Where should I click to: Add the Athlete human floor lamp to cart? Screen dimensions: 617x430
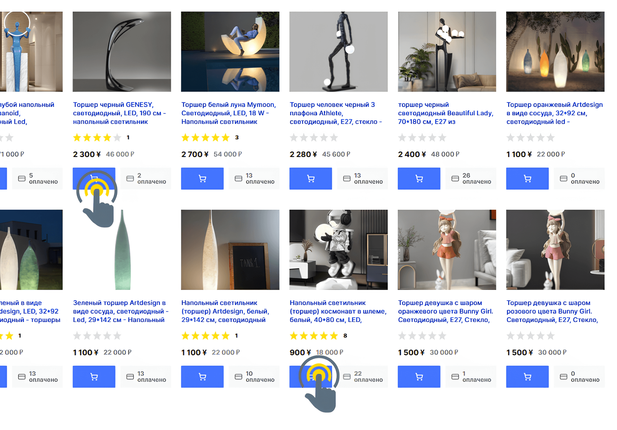(x=310, y=178)
